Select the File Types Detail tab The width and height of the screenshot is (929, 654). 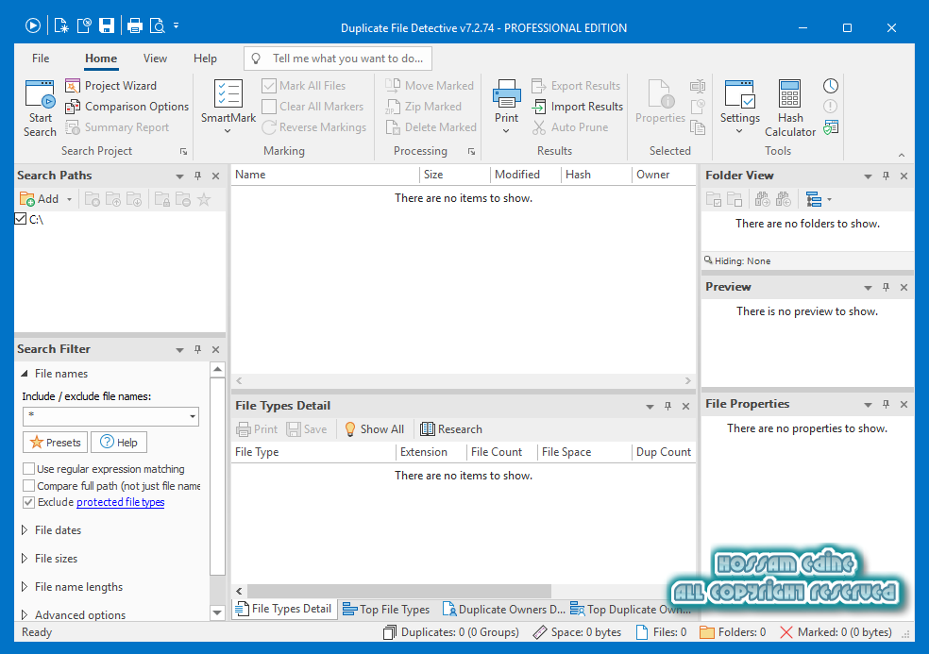pyautogui.click(x=284, y=609)
